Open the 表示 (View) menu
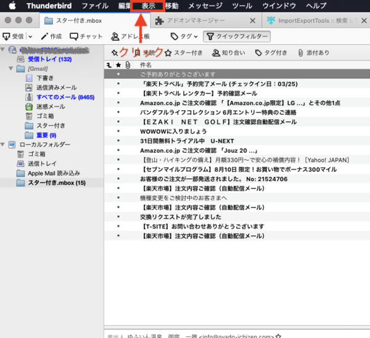 (148, 6)
